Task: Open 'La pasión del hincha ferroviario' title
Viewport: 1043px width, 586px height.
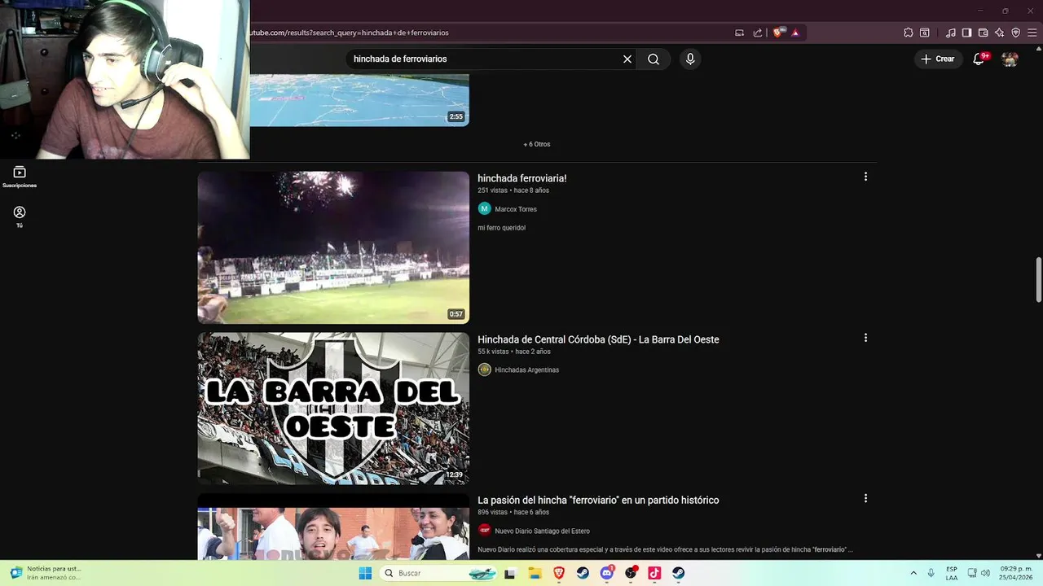Action: click(598, 500)
